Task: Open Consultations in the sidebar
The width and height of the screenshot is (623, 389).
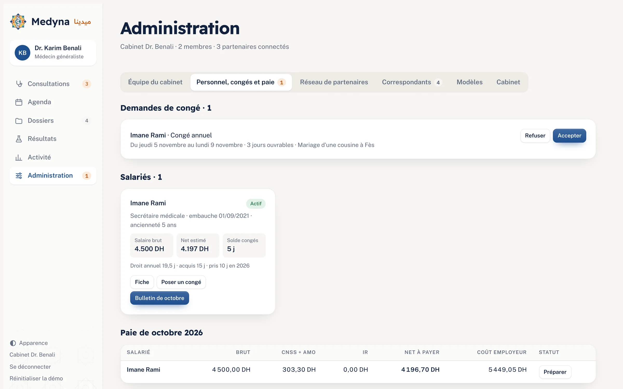Action: 53,84
